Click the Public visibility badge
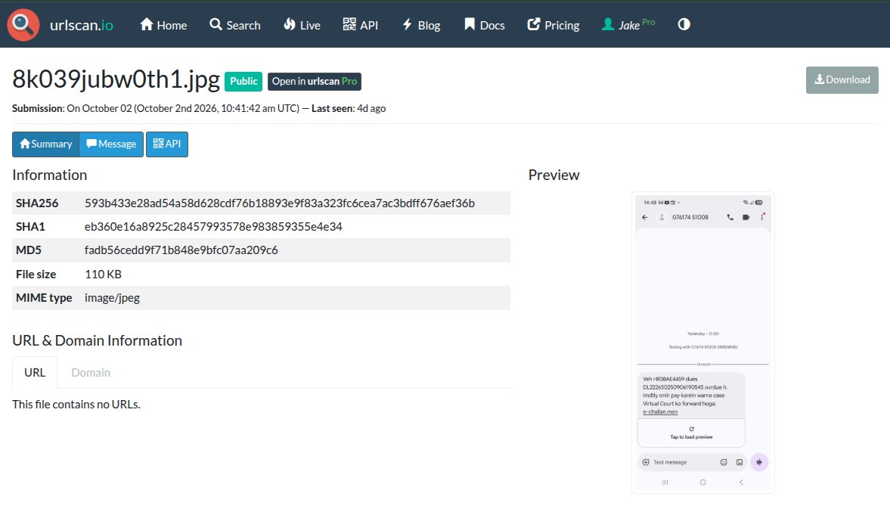890x515 pixels. [243, 81]
